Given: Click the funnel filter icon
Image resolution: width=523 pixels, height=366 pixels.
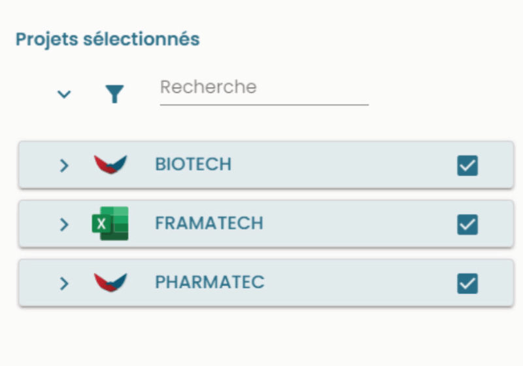Looking at the screenshot, I should 114,94.
